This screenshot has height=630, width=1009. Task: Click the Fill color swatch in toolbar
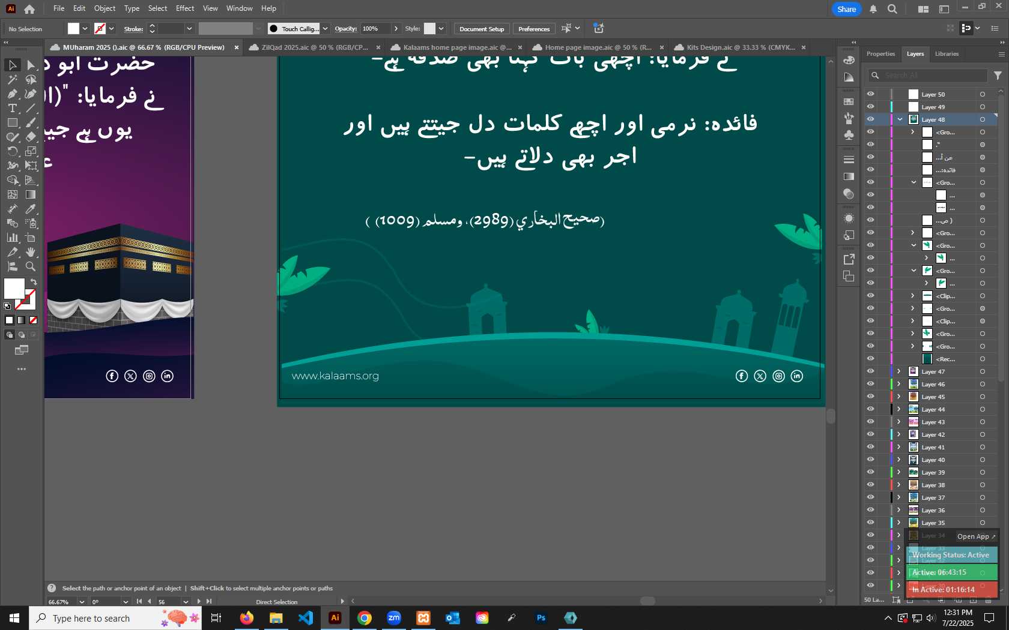(x=14, y=289)
